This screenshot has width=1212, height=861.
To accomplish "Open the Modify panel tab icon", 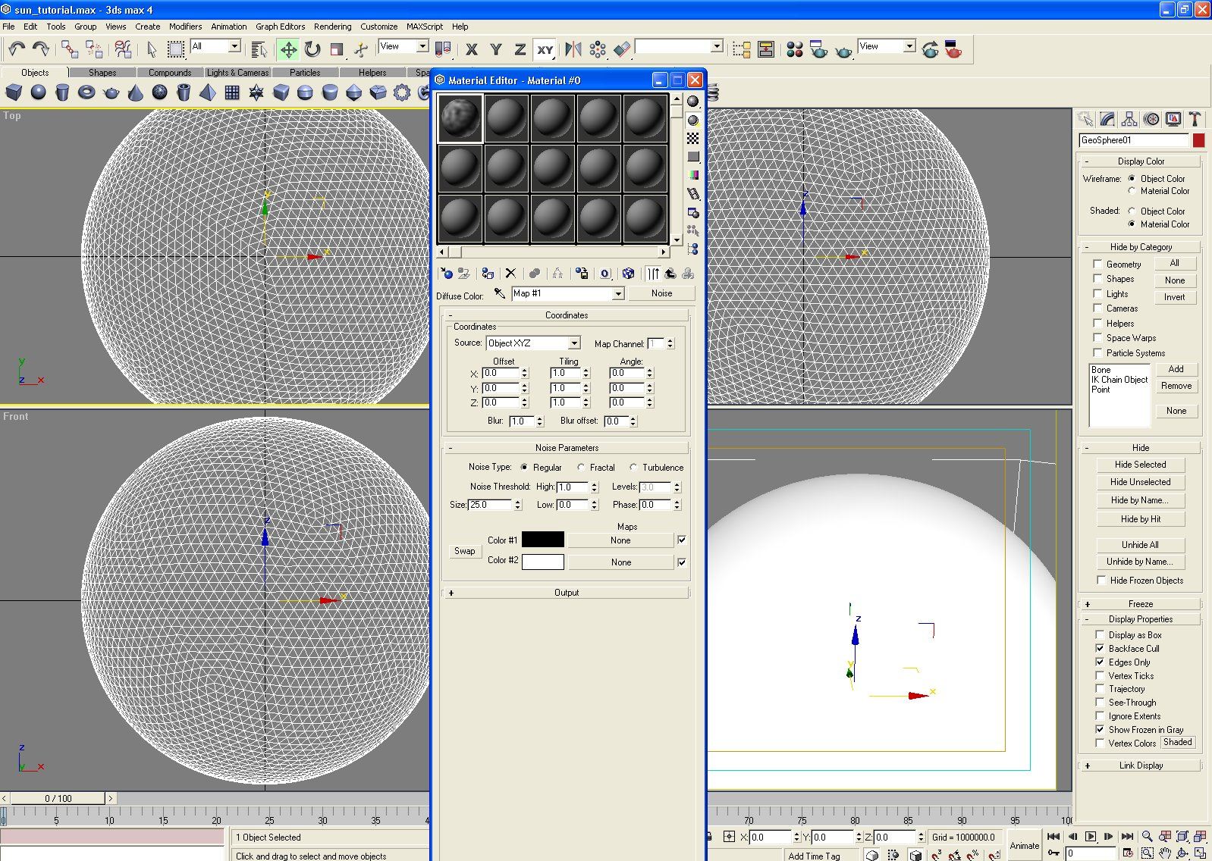I will tap(1107, 119).
